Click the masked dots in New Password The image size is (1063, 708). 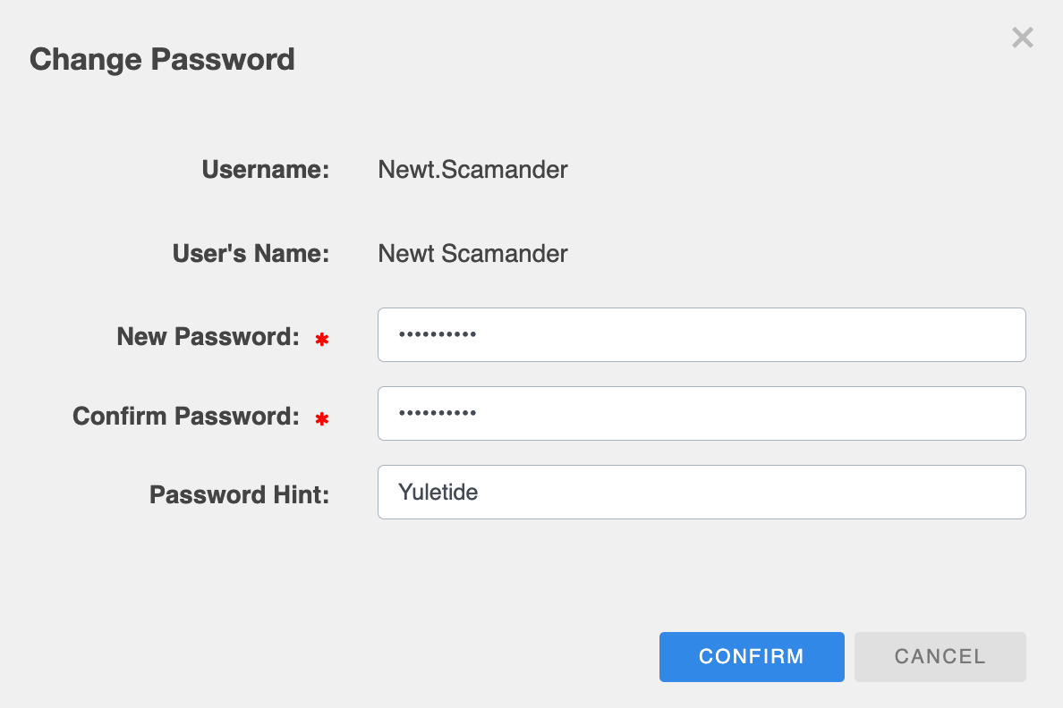(438, 335)
